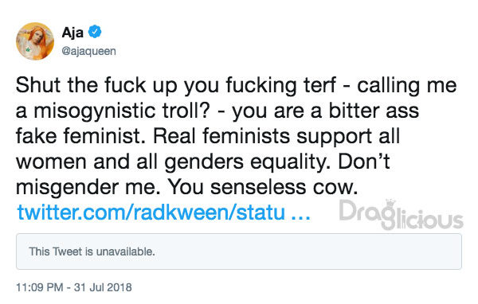Click the word Don't in the tweet

coord(364,162)
